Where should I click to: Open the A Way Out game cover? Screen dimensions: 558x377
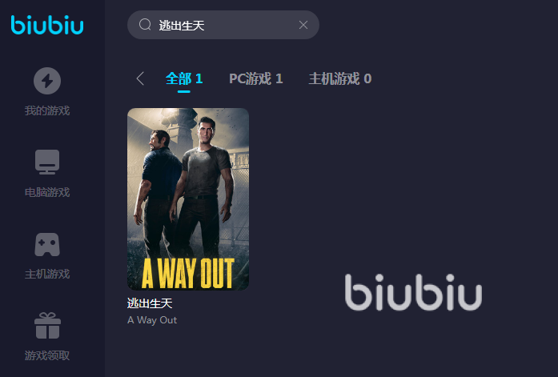(x=188, y=199)
